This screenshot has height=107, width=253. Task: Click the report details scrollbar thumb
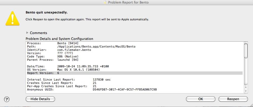[246, 50]
